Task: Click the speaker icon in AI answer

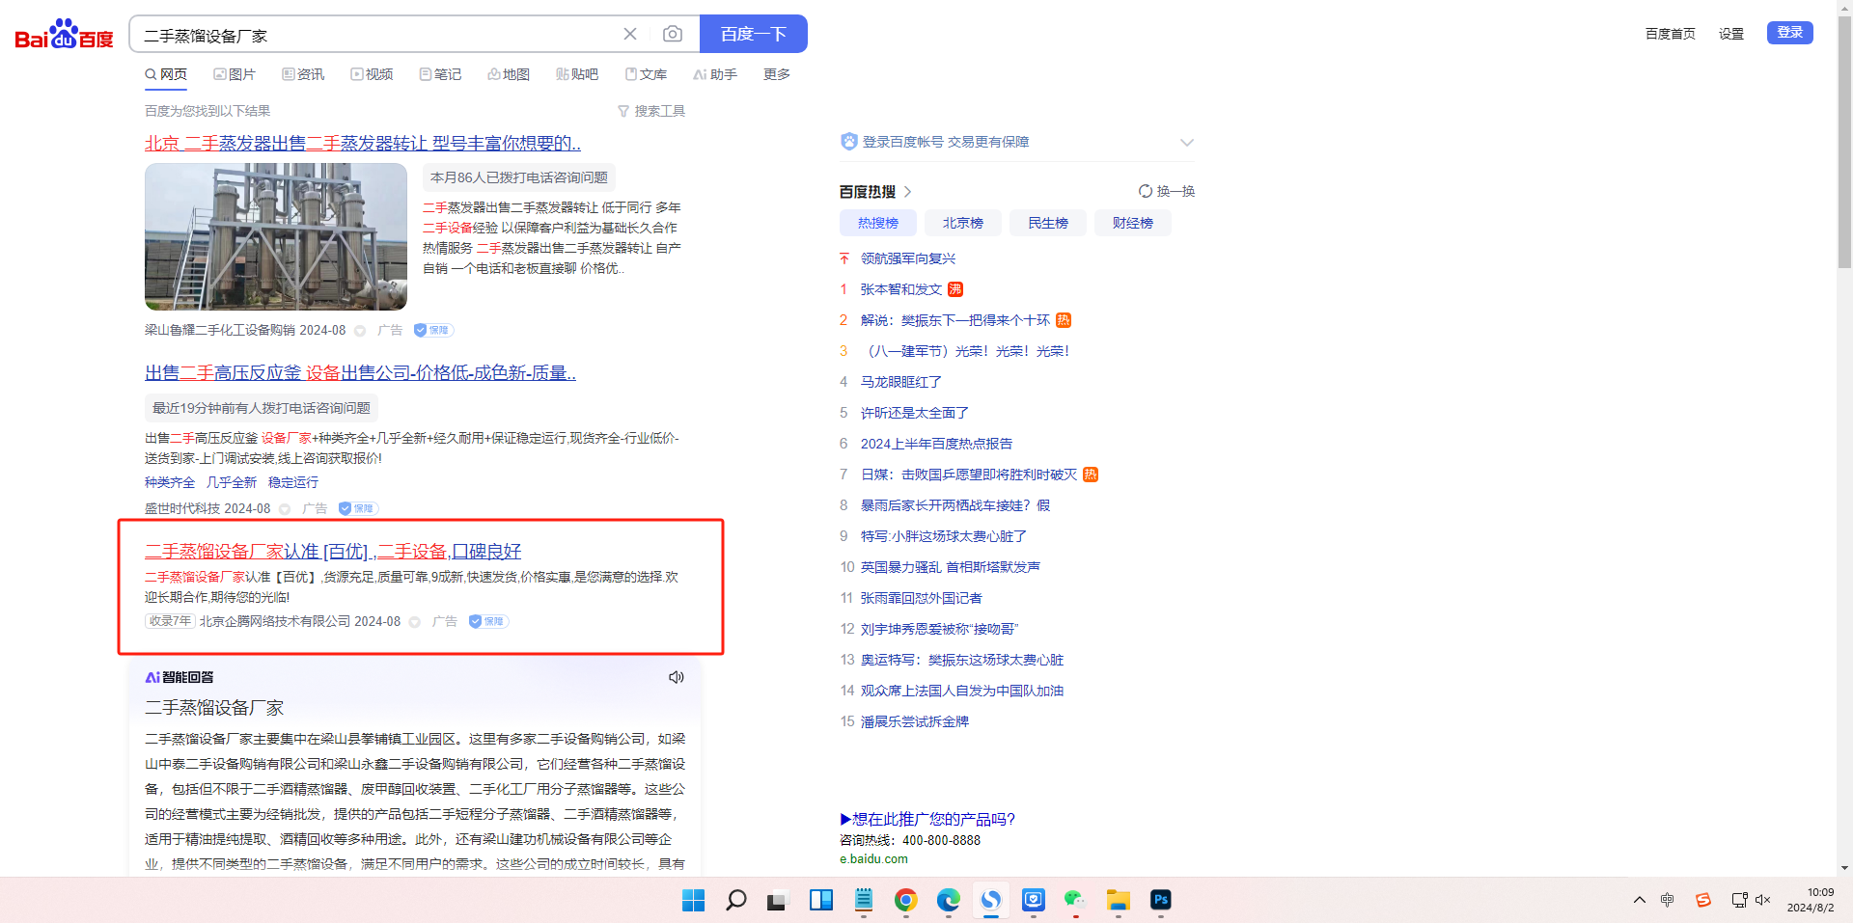Action: click(x=677, y=677)
